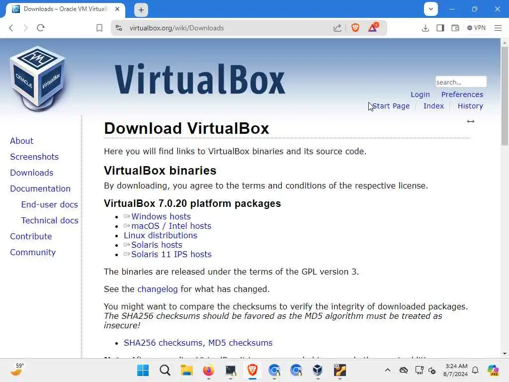This screenshot has width=509, height=382.
Task: Download the Solaris hosts package
Action: point(157,245)
